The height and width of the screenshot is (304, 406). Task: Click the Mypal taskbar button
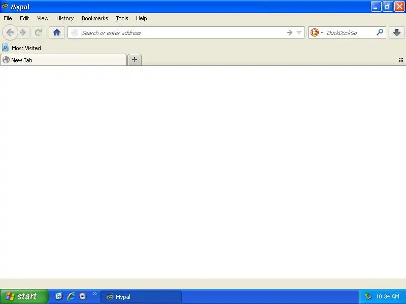tap(141, 297)
